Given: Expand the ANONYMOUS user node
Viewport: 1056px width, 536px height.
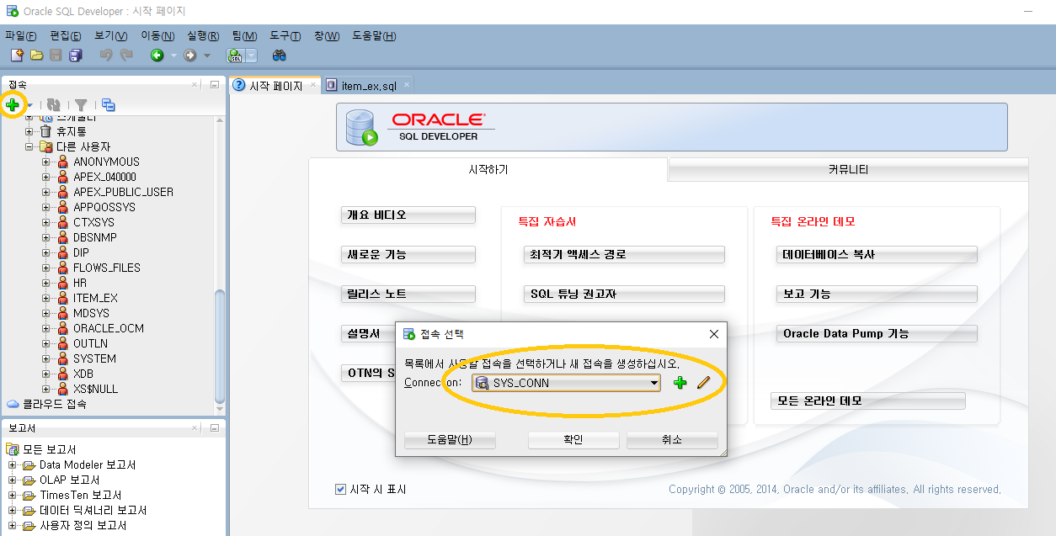Looking at the screenshot, I should point(46,162).
